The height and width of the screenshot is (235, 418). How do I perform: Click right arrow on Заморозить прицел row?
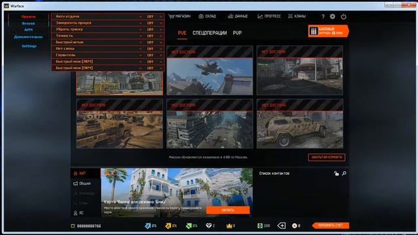click(161, 23)
